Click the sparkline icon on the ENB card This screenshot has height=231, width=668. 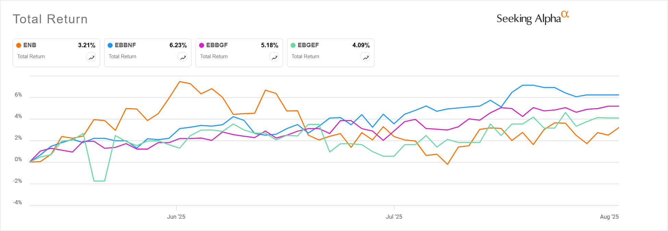pyautogui.click(x=91, y=57)
